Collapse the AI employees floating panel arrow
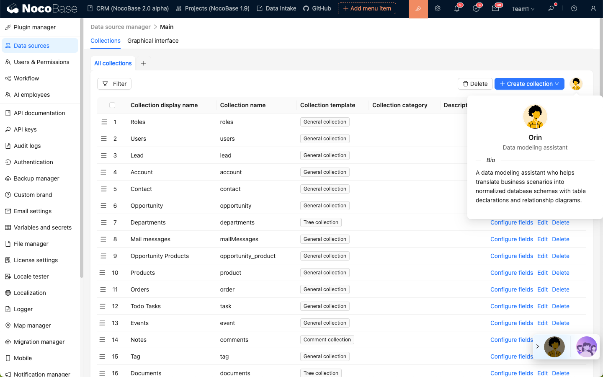603x377 pixels. [x=538, y=346]
